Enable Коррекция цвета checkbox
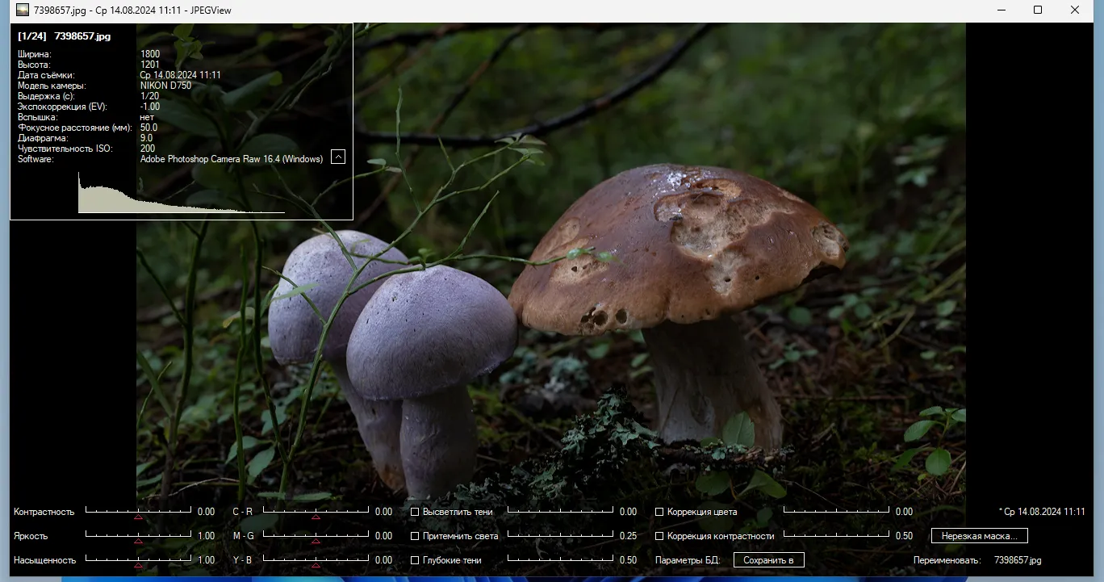Screen dimensions: 1104x582 659,512
